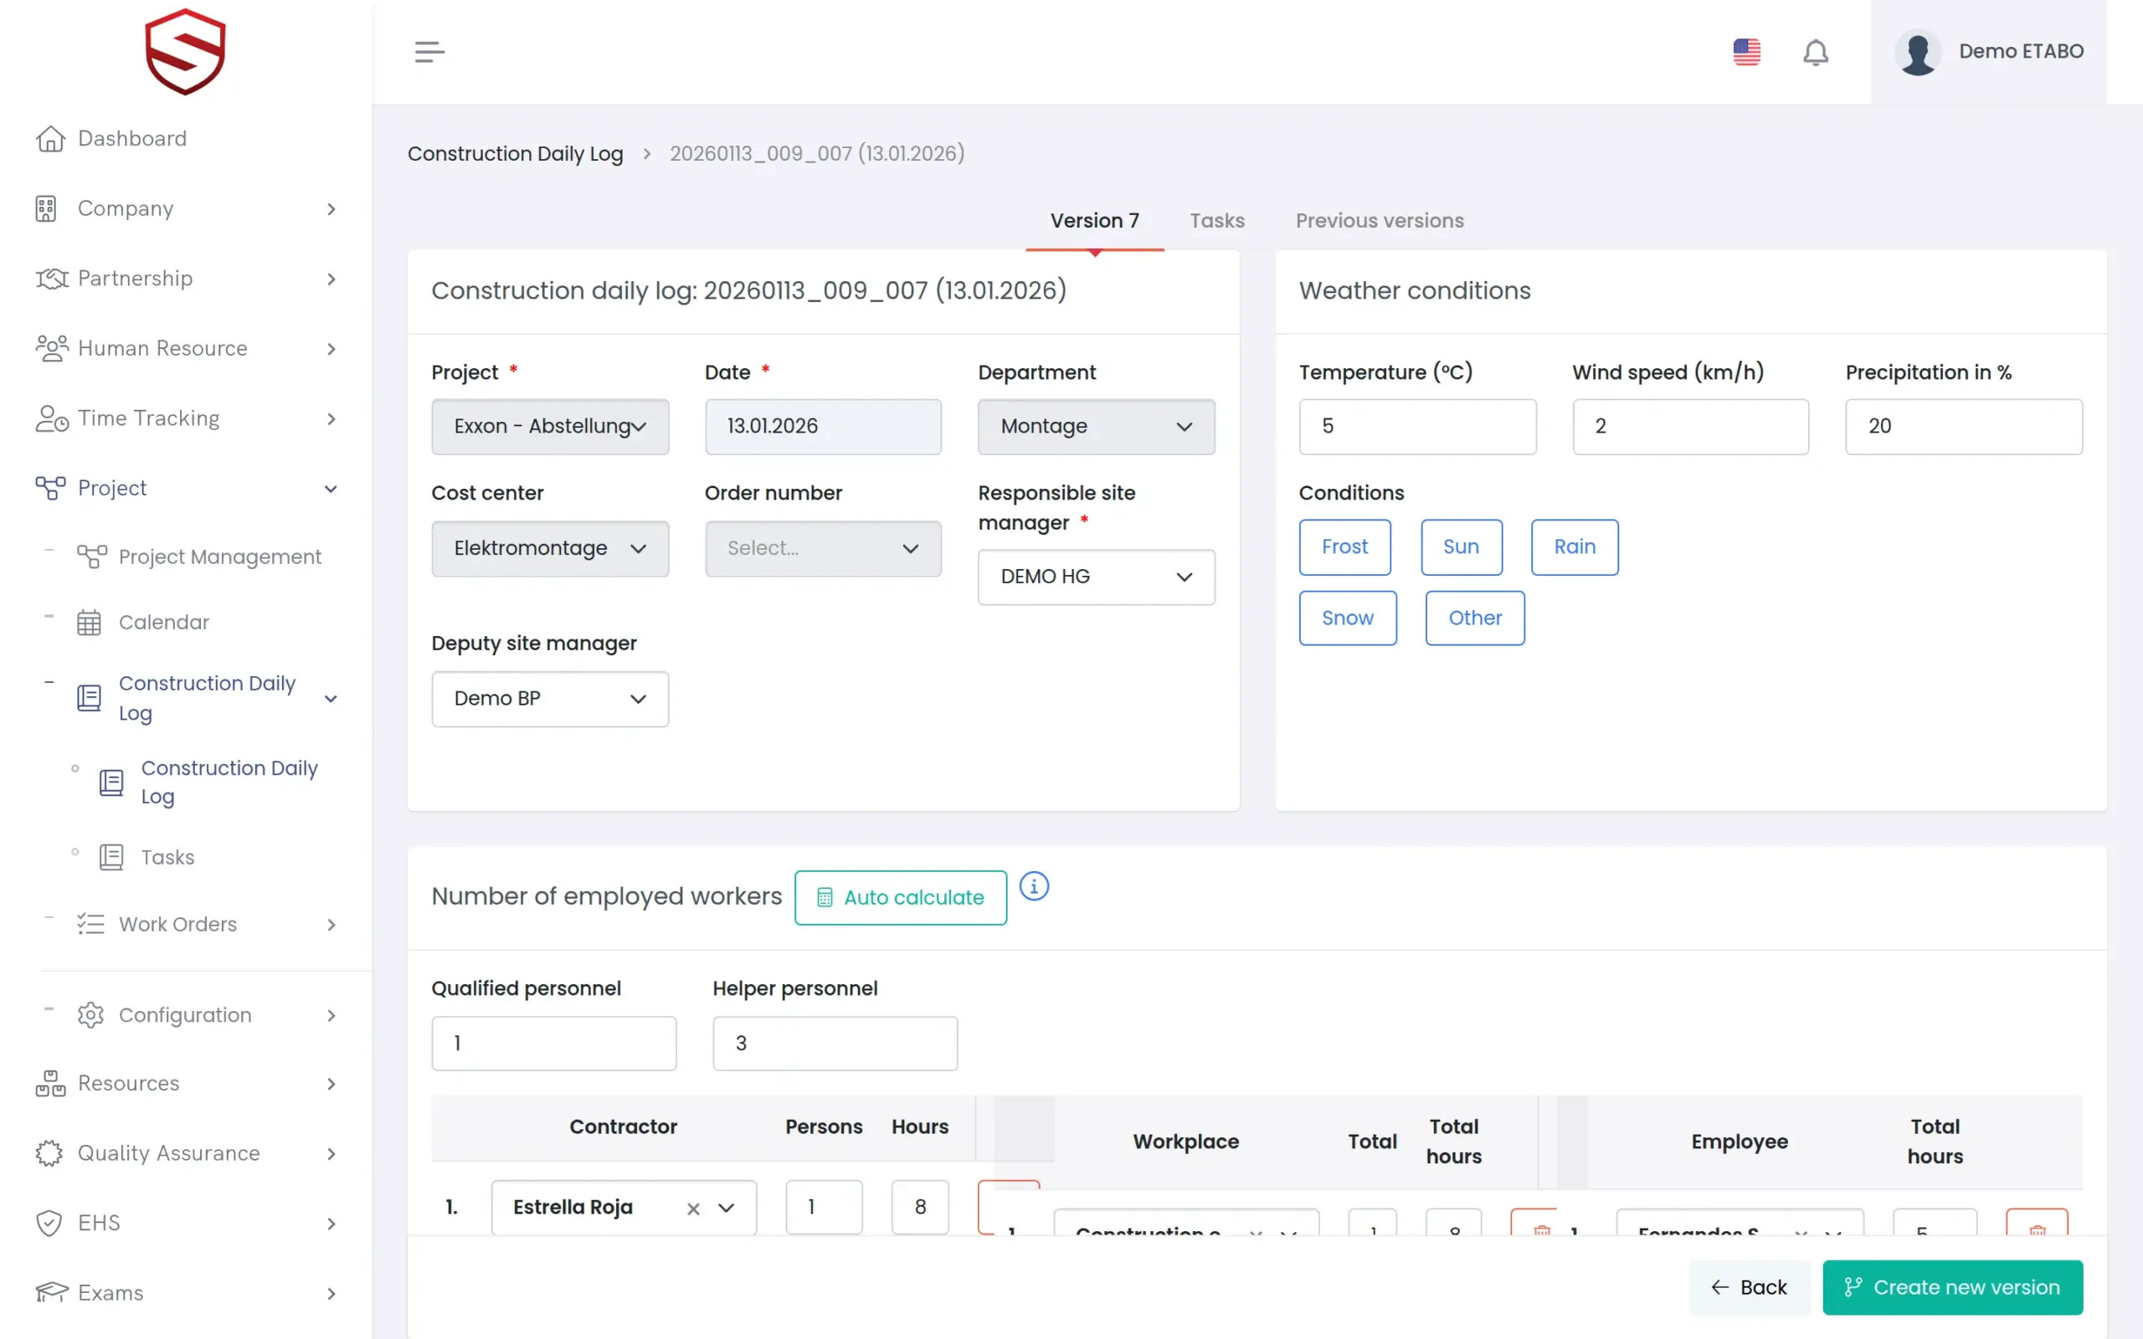The width and height of the screenshot is (2143, 1339).
Task: Click the hamburger menu icon
Action: pos(429,51)
